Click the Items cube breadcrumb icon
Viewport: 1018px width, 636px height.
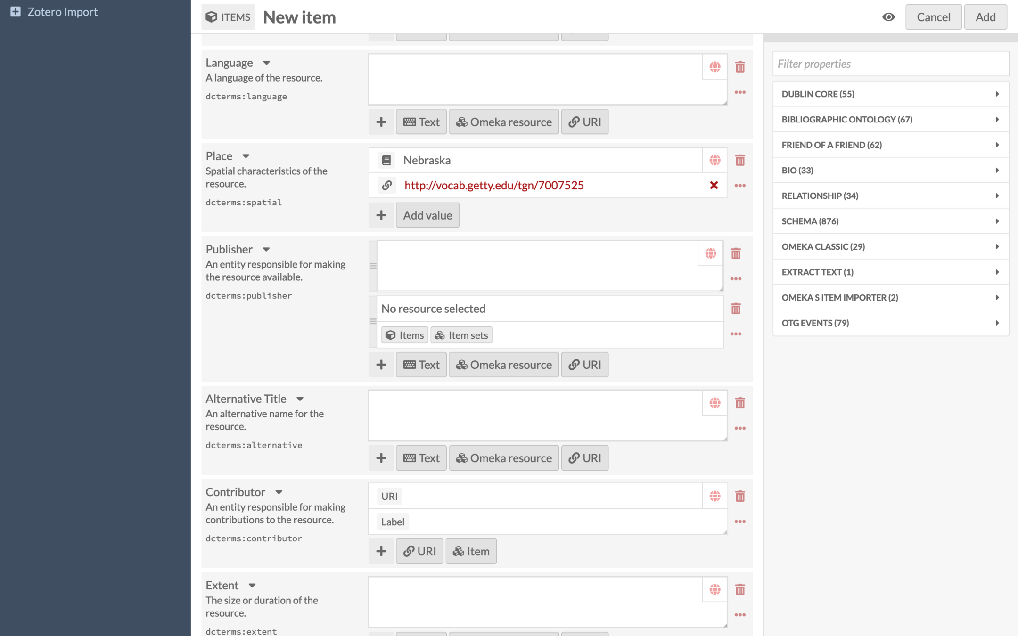(212, 17)
